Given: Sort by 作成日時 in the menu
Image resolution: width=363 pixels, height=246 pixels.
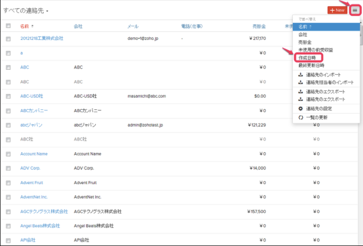Looking at the screenshot, I should [308, 57].
